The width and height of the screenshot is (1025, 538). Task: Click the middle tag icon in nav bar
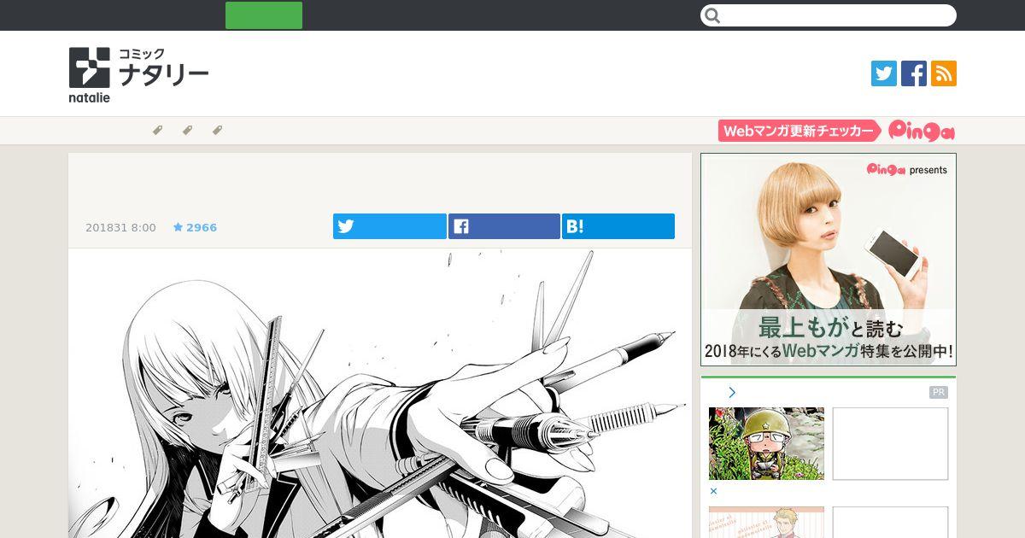187,131
